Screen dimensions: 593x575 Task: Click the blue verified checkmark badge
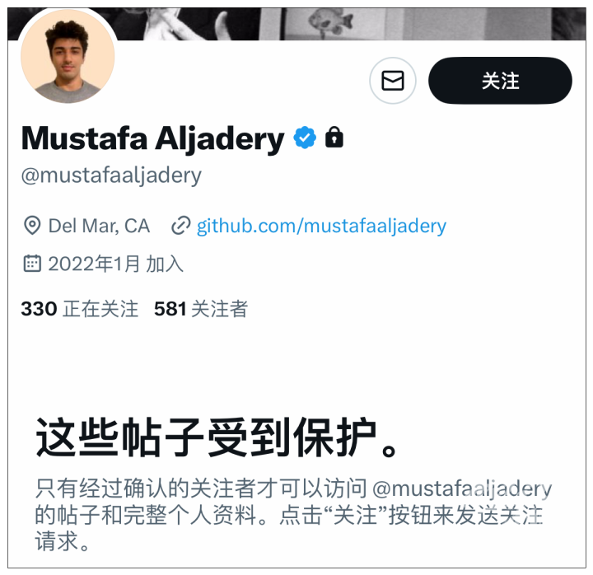coord(305,138)
